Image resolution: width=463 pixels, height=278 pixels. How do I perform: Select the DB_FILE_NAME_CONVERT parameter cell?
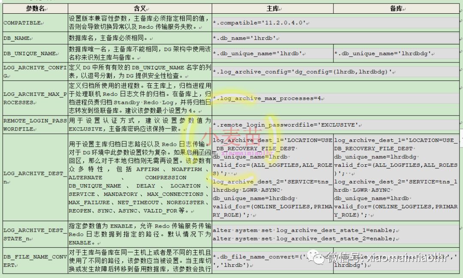tap(36, 261)
